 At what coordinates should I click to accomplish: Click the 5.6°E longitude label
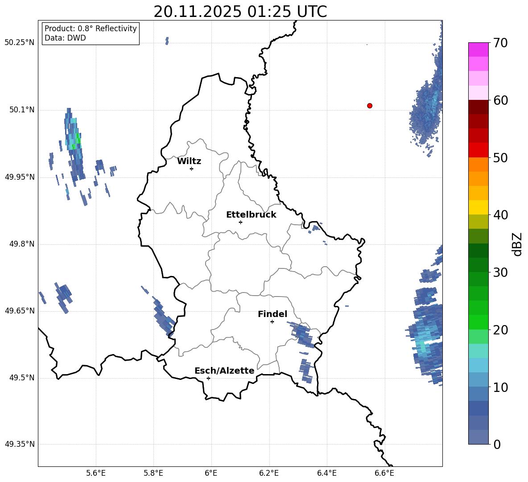coord(96,474)
